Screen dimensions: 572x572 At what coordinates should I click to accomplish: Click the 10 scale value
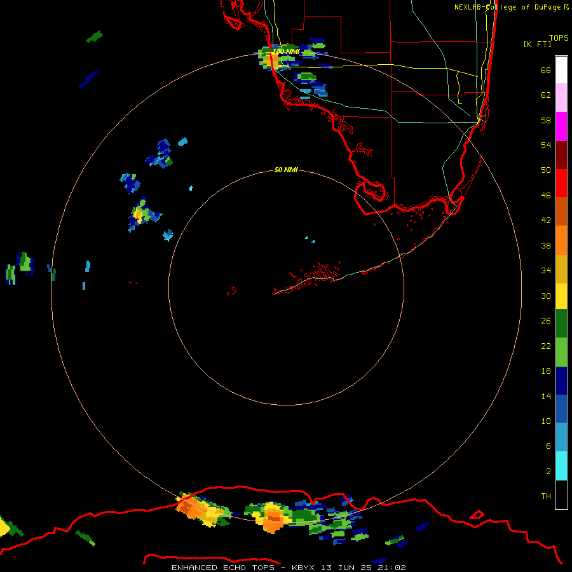click(546, 421)
